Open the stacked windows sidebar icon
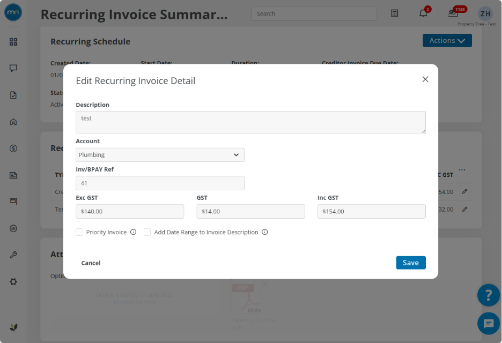 pyautogui.click(x=13, y=202)
